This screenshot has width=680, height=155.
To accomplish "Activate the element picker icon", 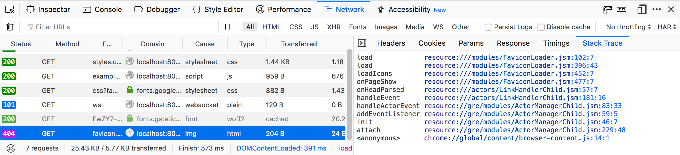I will coord(10,10).
